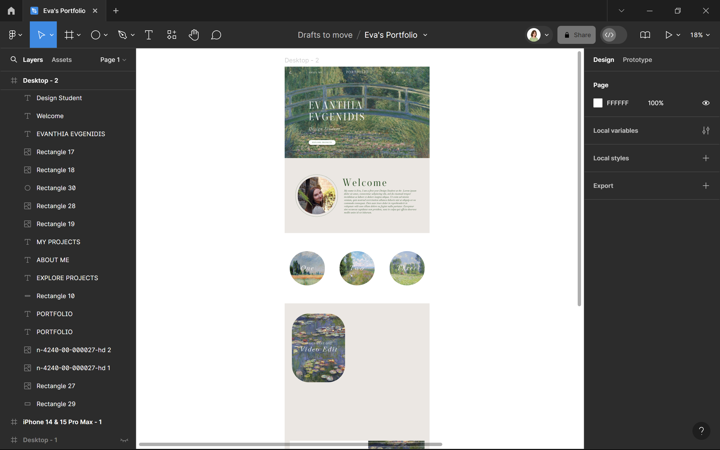Expand Frame tool options chevron
Image resolution: width=720 pixels, height=450 pixels.
click(x=79, y=35)
